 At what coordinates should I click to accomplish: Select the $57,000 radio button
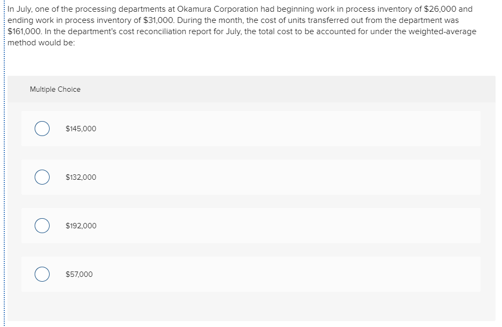point(42,274)
